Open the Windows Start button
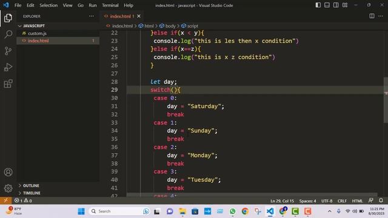 [81, 211]
